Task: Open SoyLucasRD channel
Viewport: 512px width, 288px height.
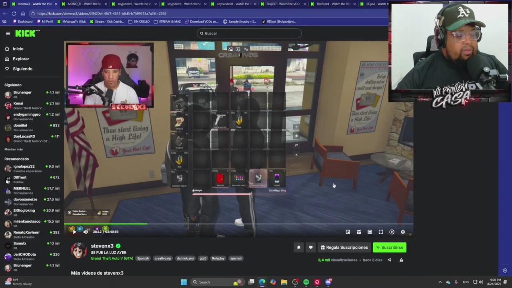Action: click(x=32, y=138)
